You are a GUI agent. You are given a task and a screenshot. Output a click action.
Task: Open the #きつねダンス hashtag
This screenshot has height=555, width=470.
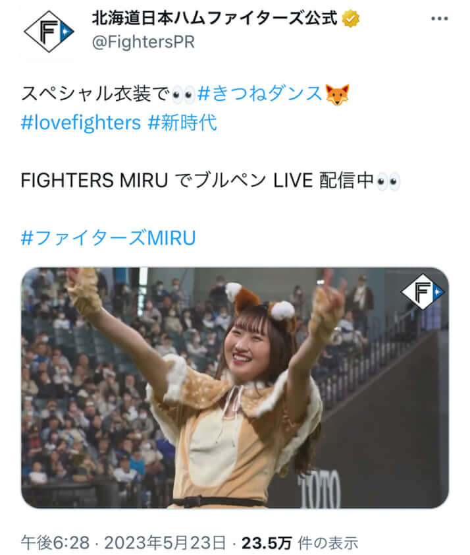click(260, 94)
